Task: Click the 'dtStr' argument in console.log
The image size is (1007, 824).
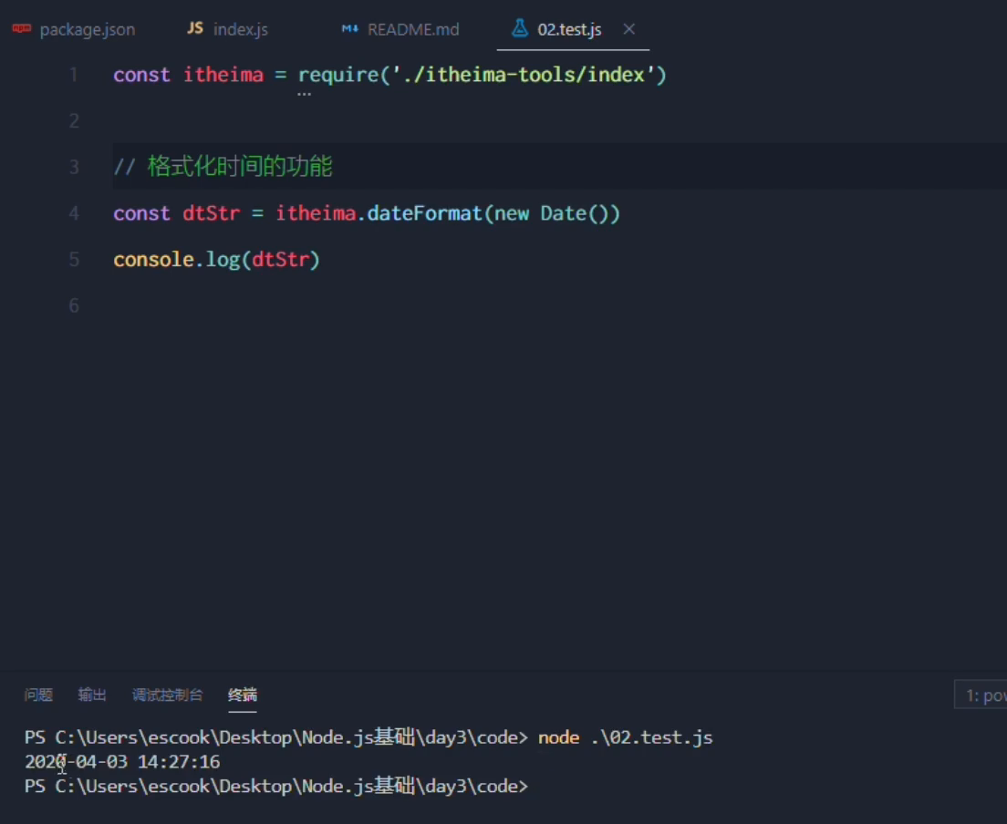Action: [281, 260]
